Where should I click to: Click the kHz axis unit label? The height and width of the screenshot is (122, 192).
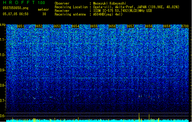(3, 25)
